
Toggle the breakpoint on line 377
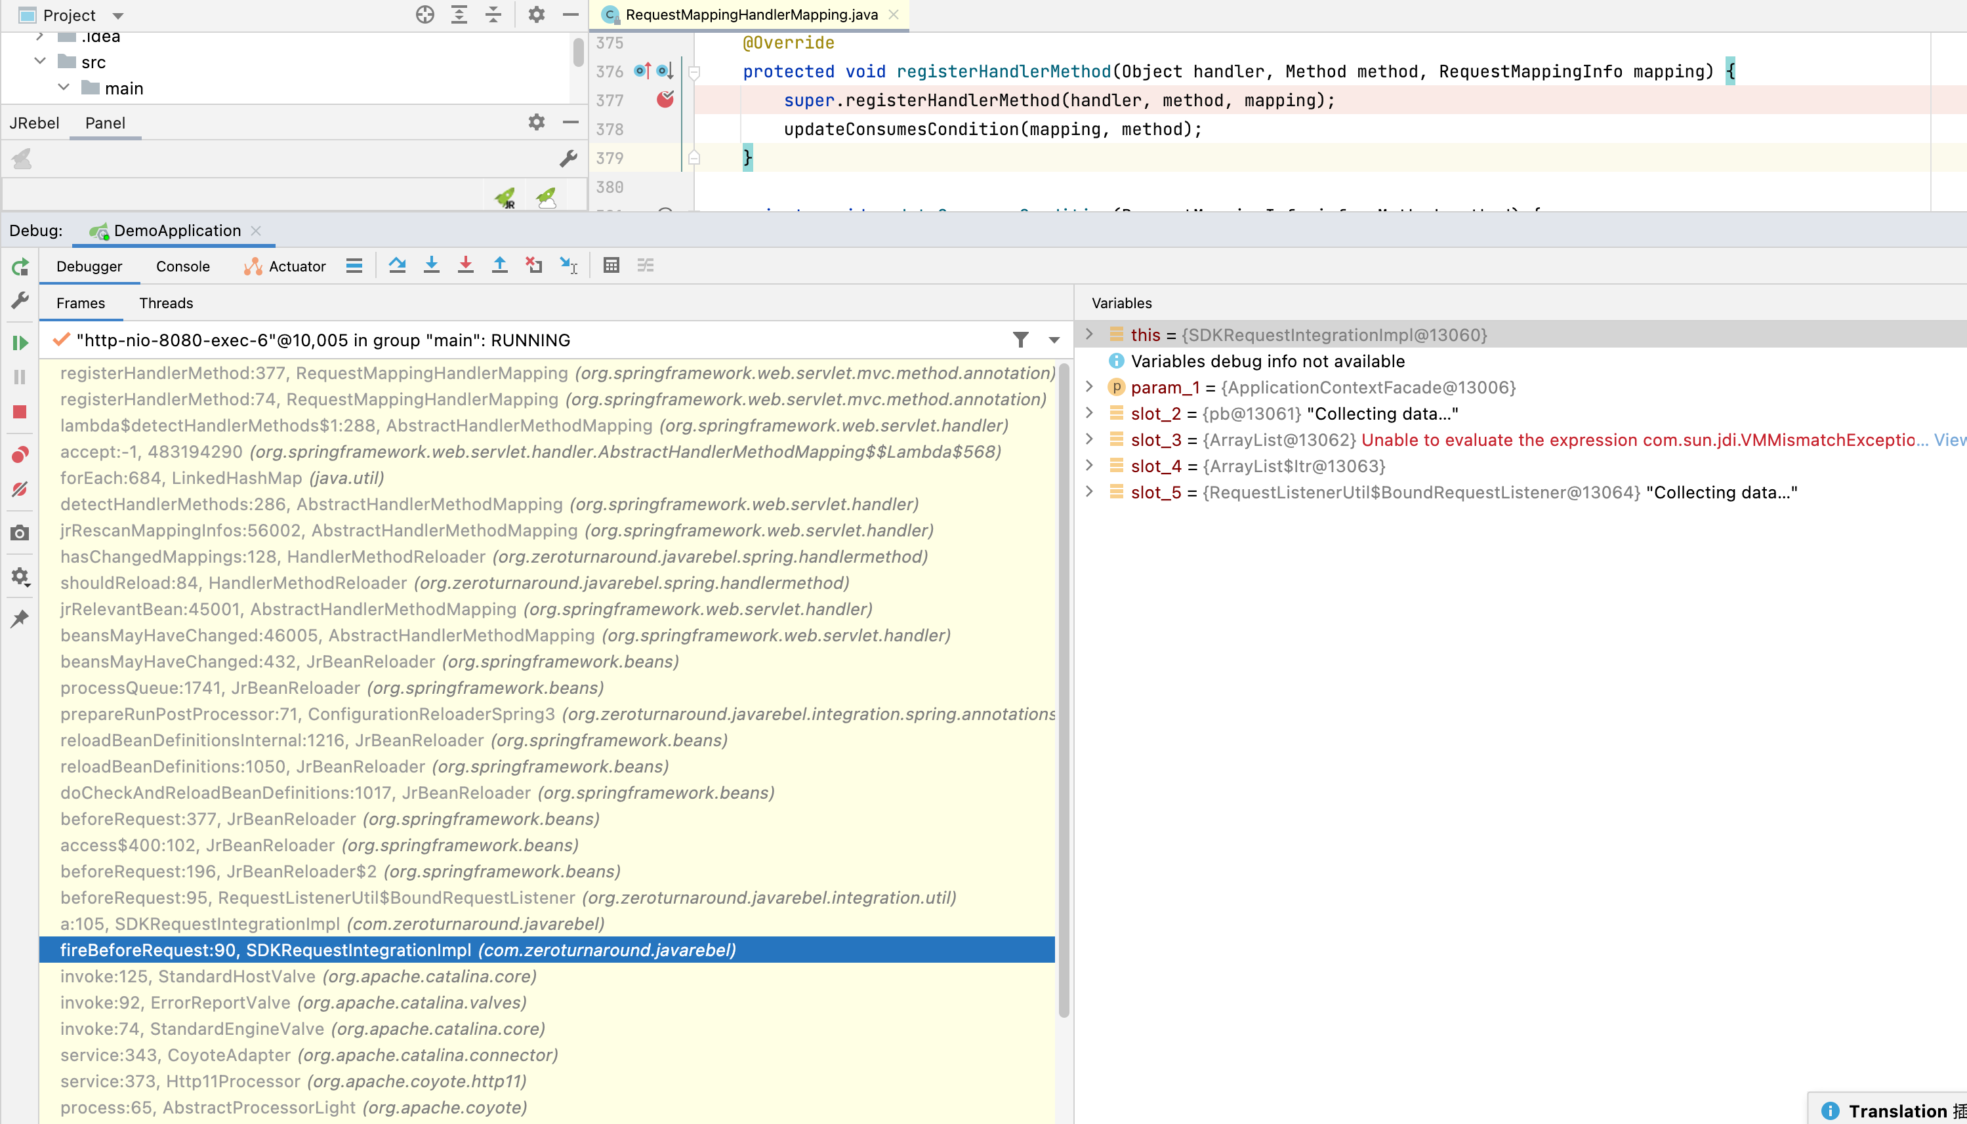point(664,100)
